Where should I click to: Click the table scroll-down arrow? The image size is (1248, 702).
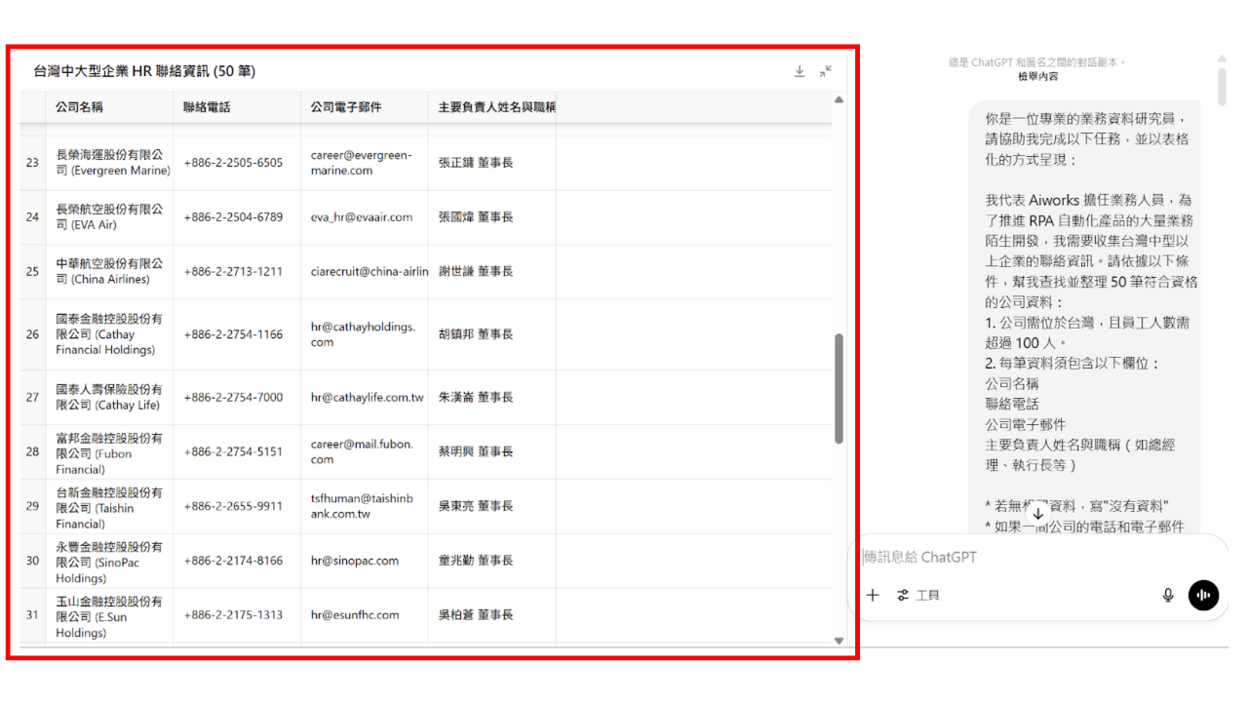click(838, 641)
